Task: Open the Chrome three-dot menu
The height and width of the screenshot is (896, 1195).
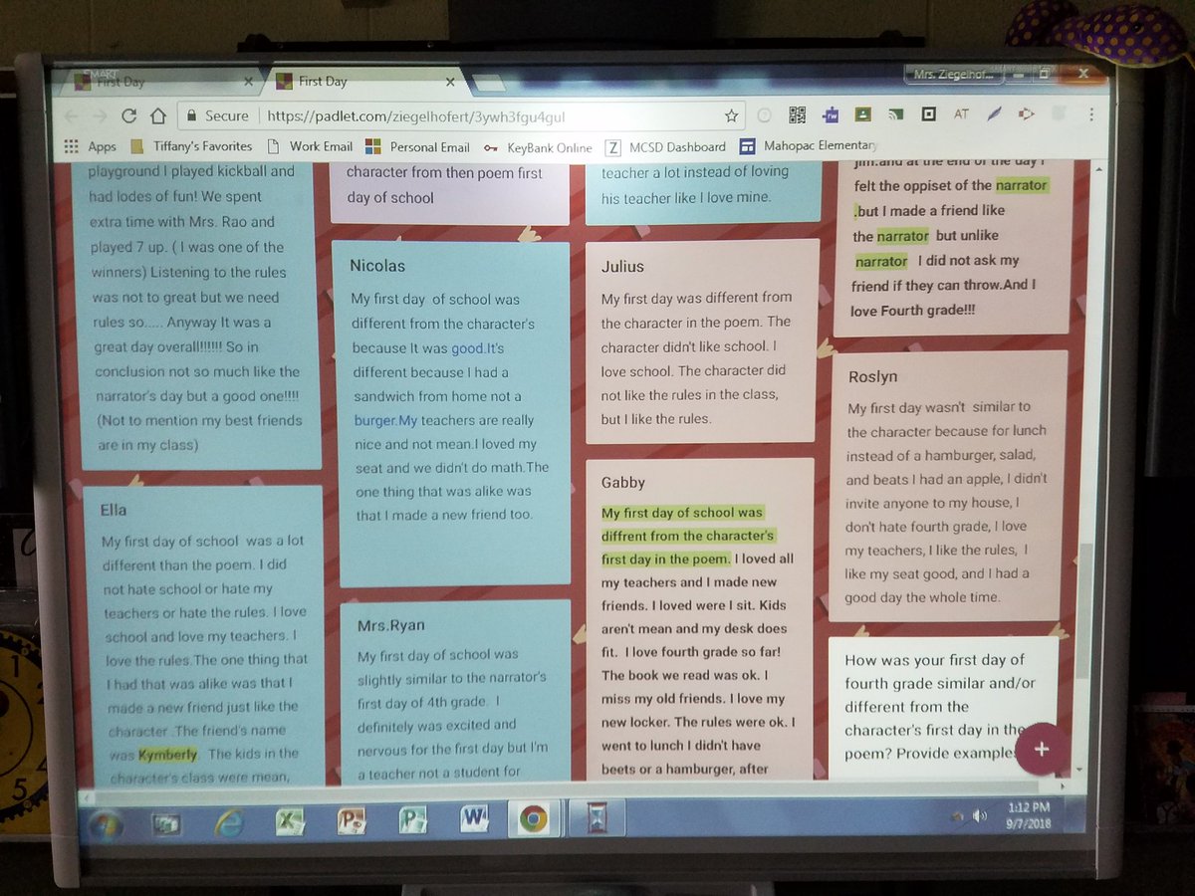Action: [x=1090, y=114]
